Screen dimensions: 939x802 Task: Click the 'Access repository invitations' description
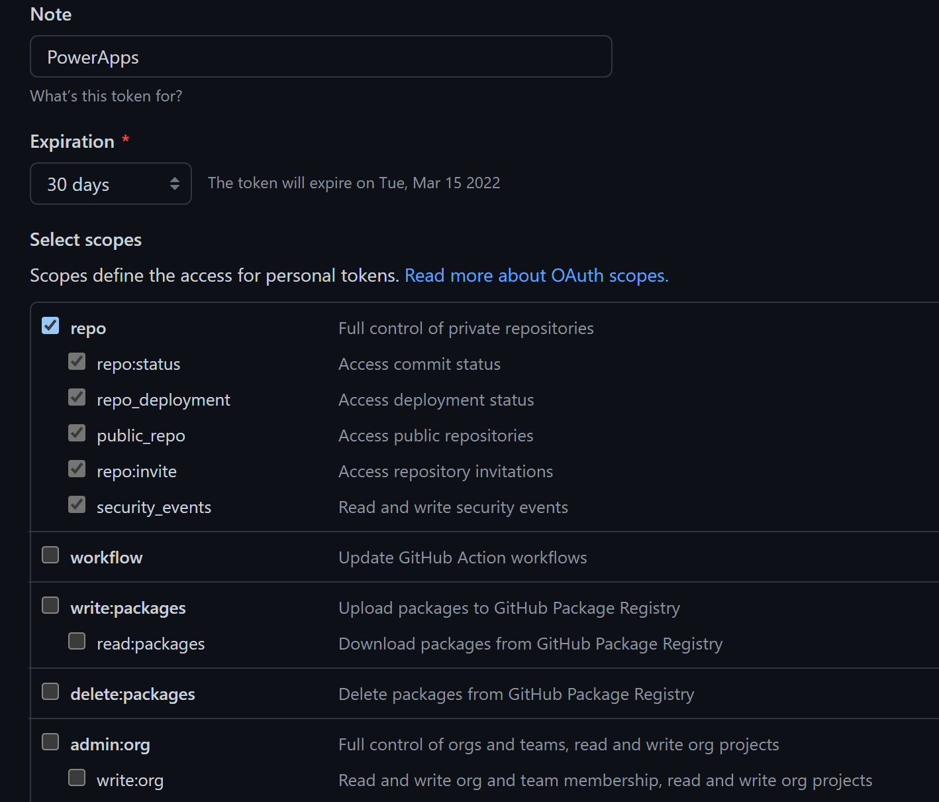(446, 472)
